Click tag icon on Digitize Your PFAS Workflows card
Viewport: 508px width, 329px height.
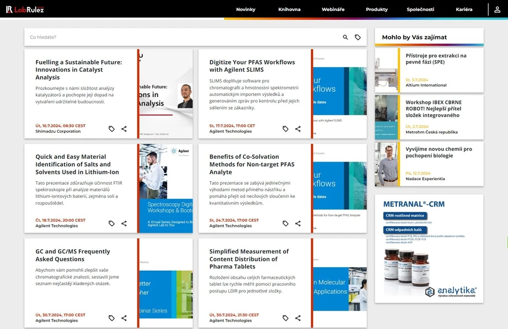(285, 129)
